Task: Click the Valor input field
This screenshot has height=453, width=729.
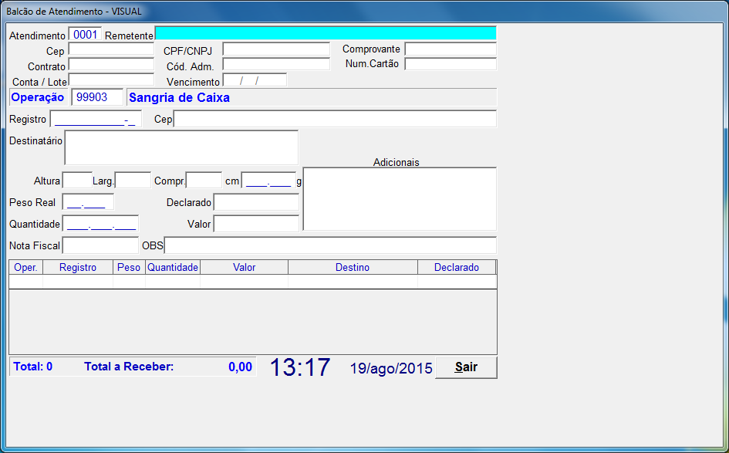Action: [x=256, y=224]
